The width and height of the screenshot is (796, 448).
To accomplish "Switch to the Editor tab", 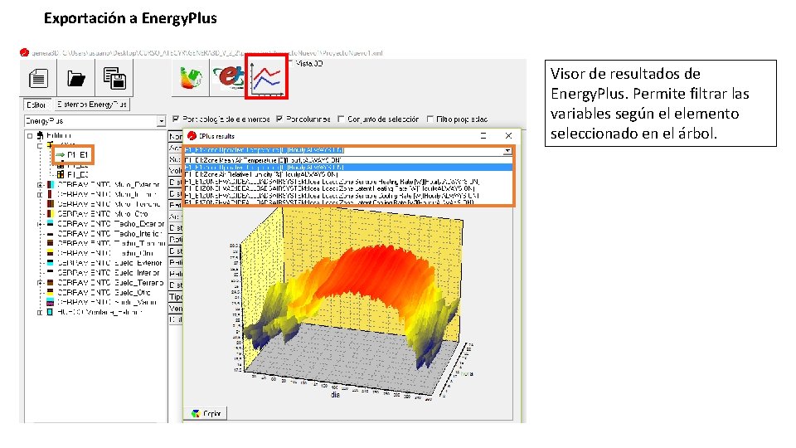I will [x=36, y=105].
